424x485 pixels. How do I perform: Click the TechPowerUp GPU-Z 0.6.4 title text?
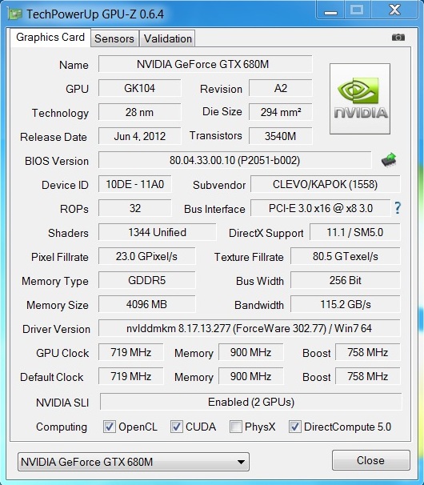click(x=95, y=14)
